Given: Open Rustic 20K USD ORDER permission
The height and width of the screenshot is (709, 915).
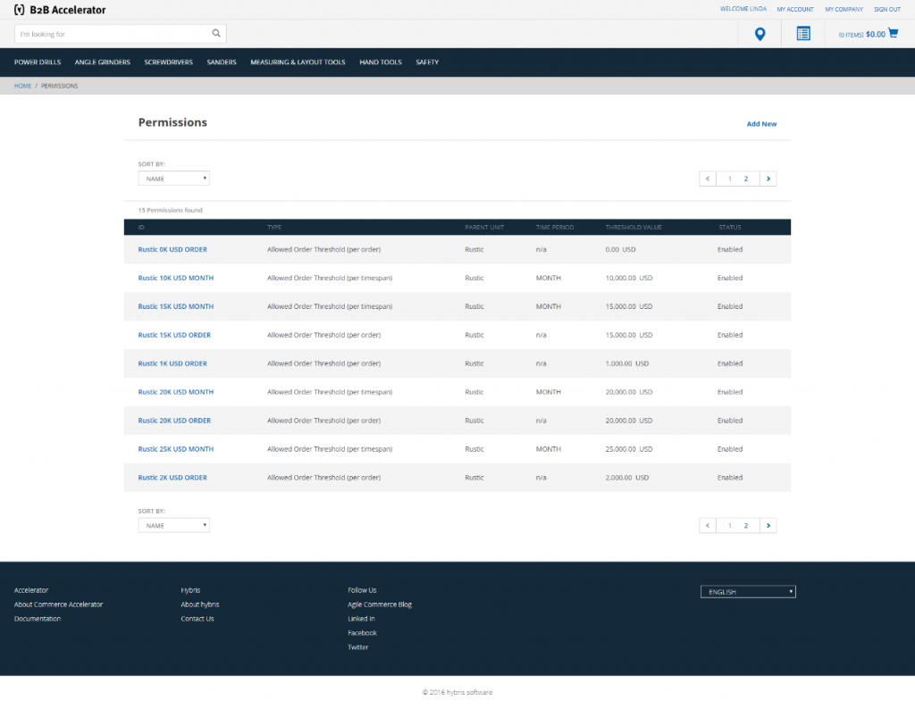Looking at the screenshot, I should [x=174, y=421].
